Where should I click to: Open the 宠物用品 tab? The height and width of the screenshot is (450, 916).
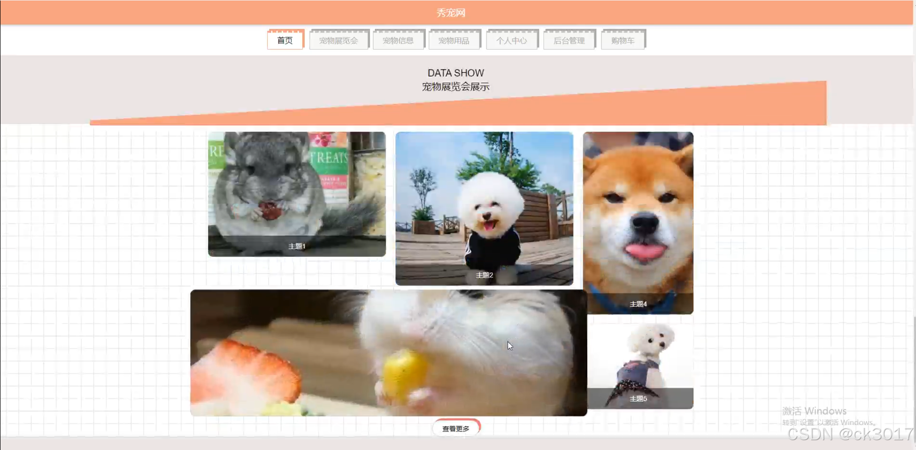[454, 40]
